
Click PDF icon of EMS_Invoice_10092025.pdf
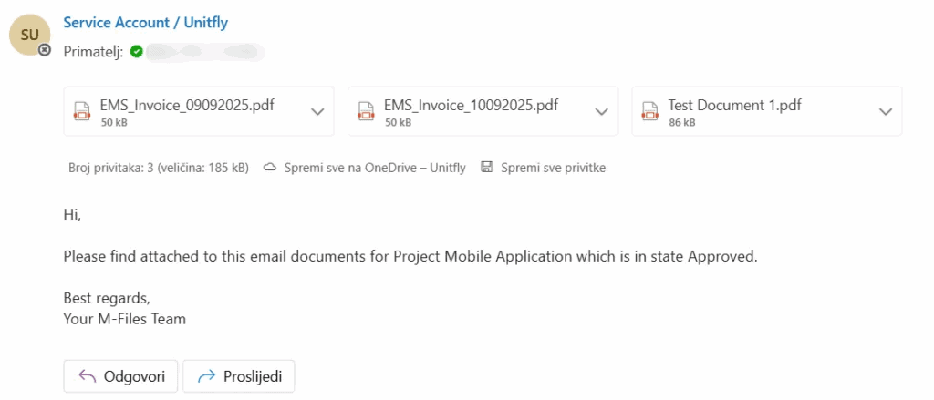click(366, 111)
